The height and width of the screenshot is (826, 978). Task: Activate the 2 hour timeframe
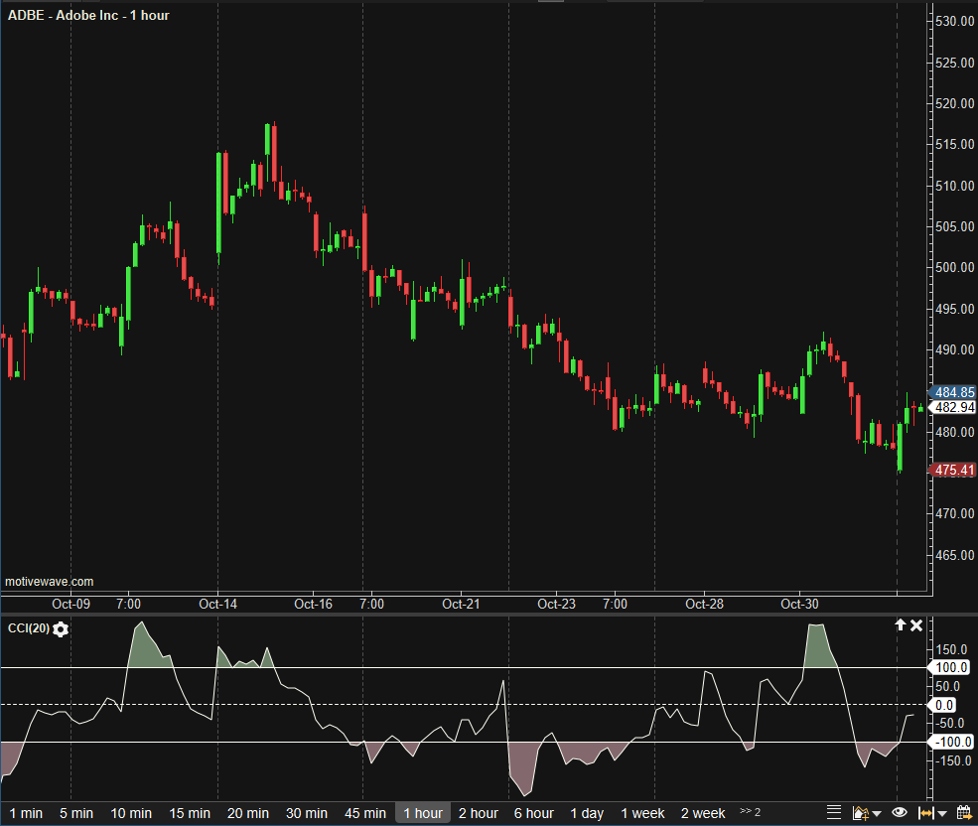pos(479,813)
